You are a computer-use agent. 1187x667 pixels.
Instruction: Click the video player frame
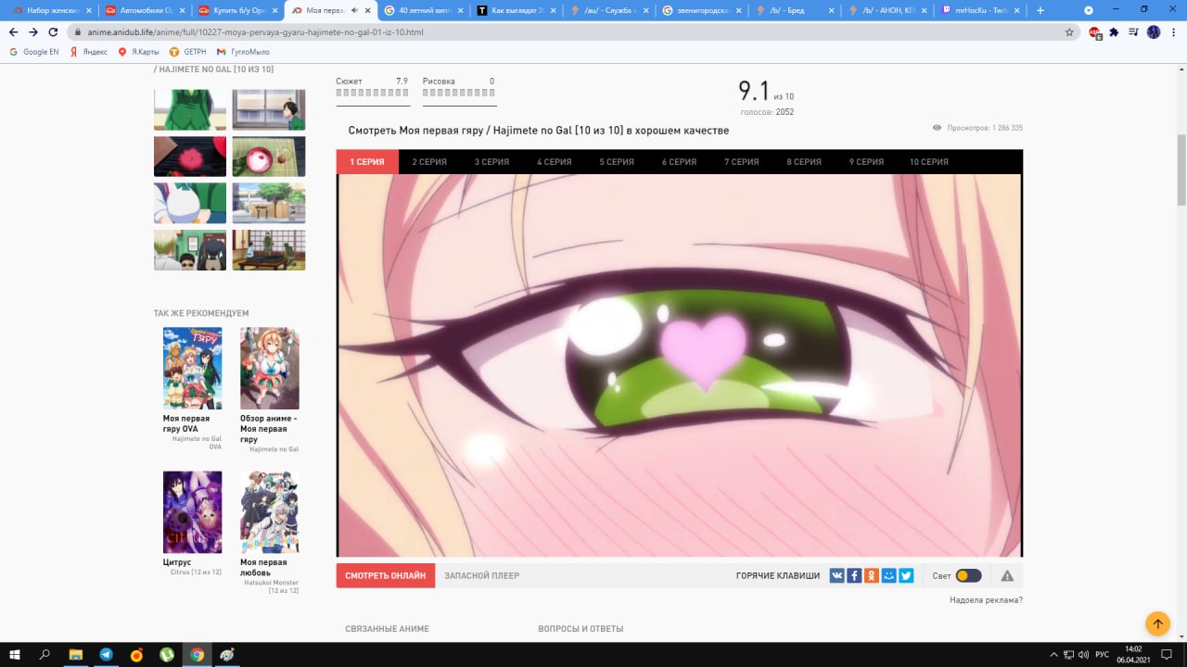(x=679, y=365)
